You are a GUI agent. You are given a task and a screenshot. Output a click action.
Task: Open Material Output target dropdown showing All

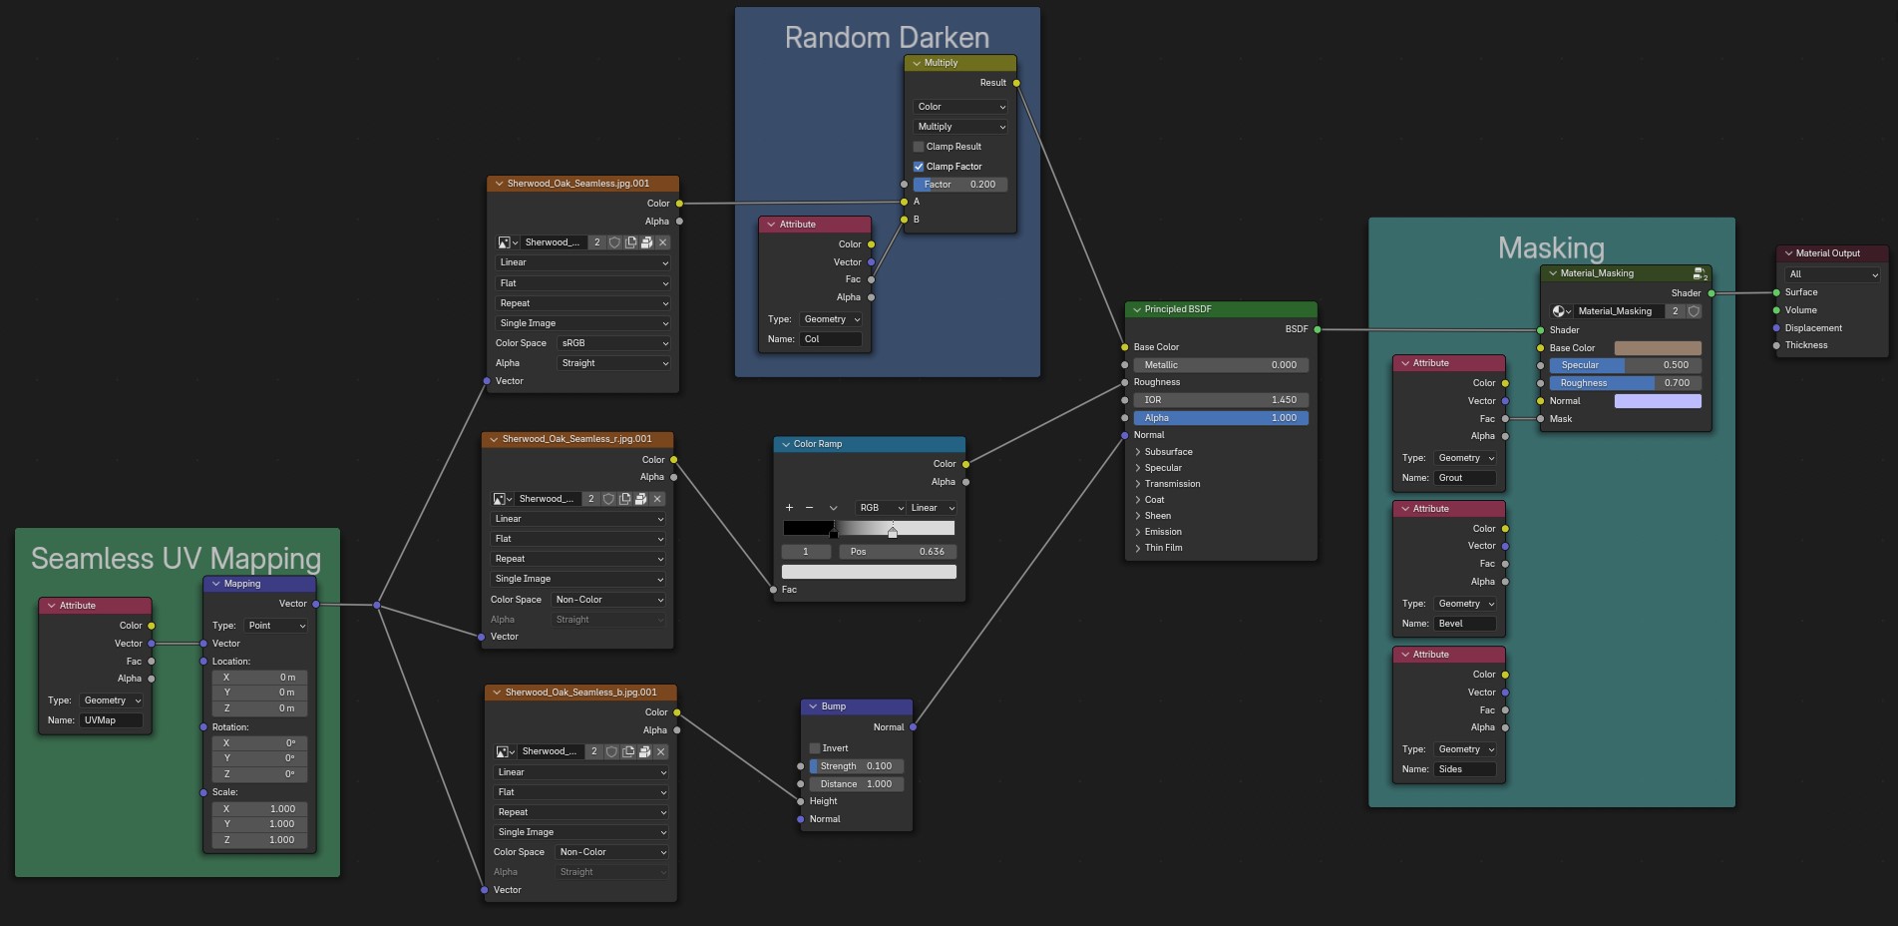(x=1832, y=274)
